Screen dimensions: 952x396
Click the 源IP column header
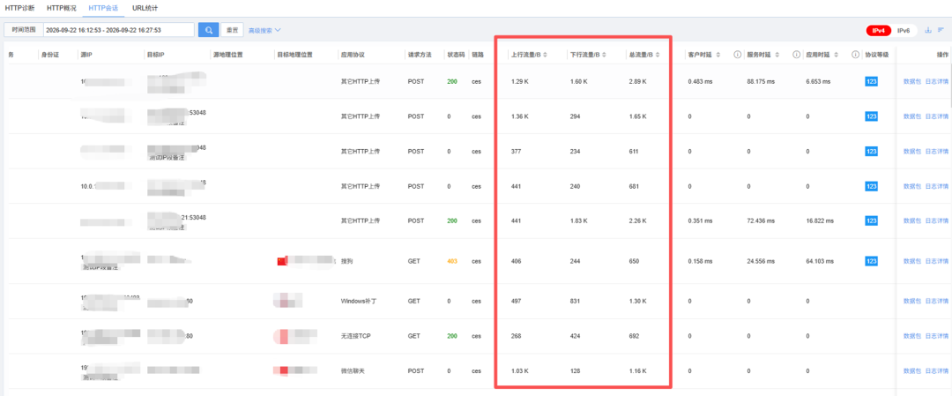tap(86, 55)
